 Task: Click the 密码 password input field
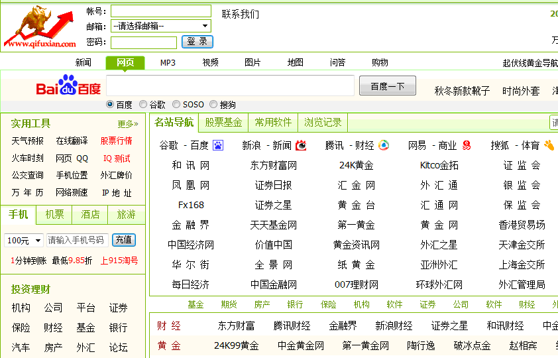coord(144,42)
